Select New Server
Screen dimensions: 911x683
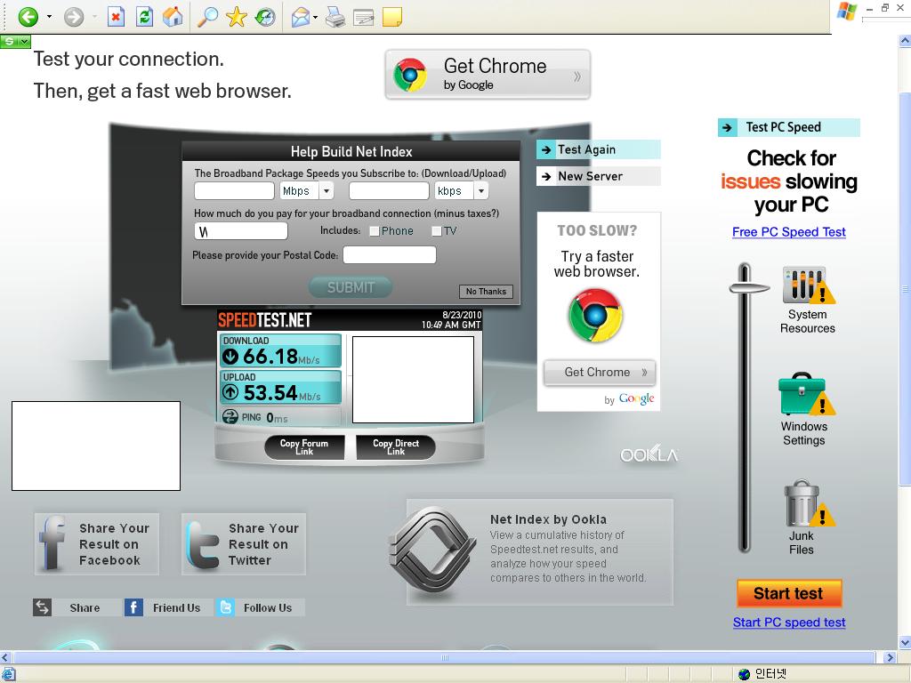[599, 177]
